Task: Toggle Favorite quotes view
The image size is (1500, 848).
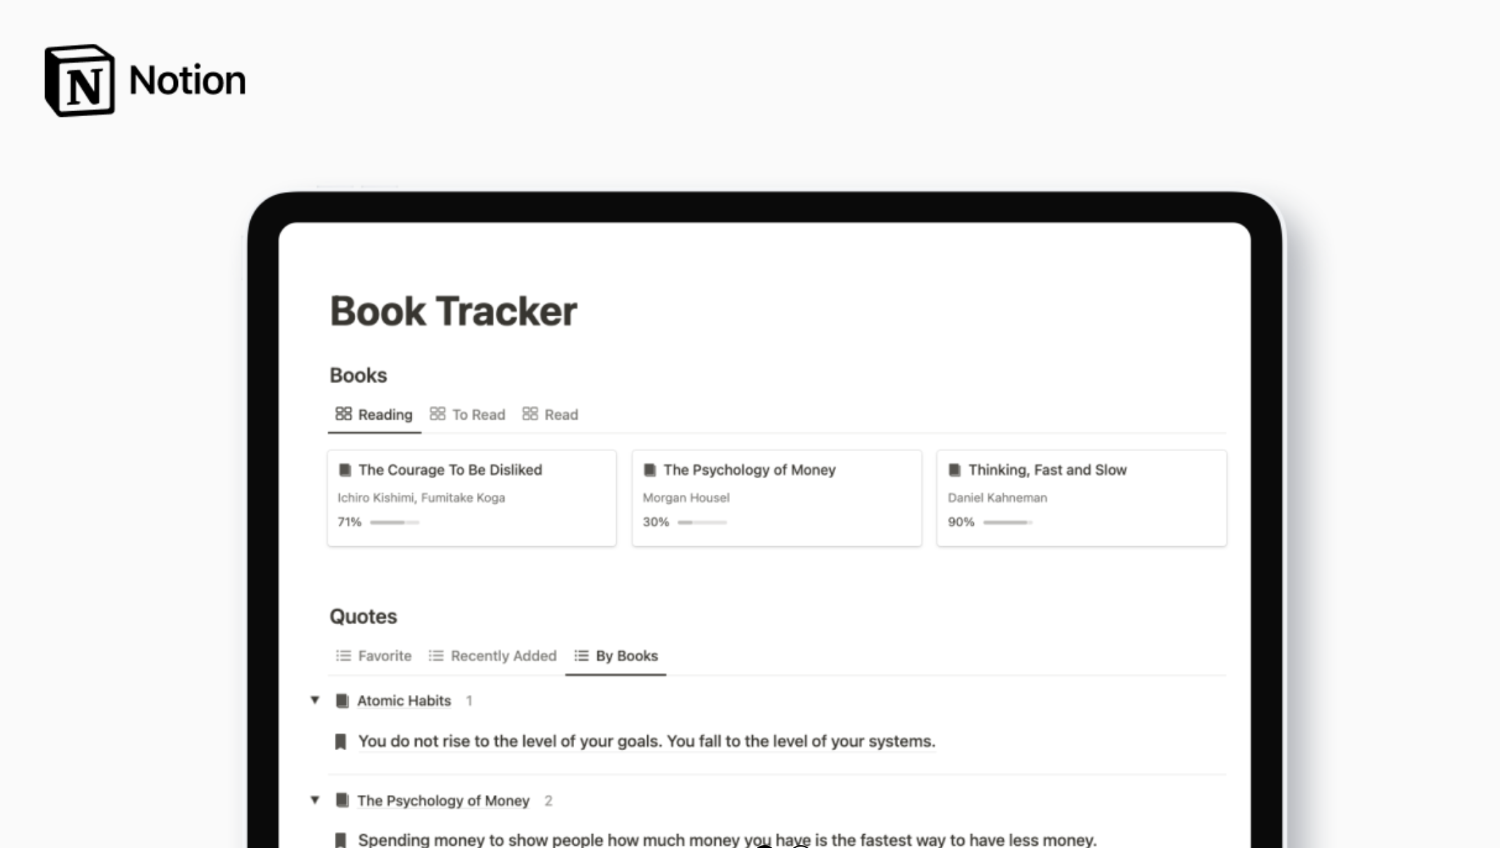Action: 374,655
